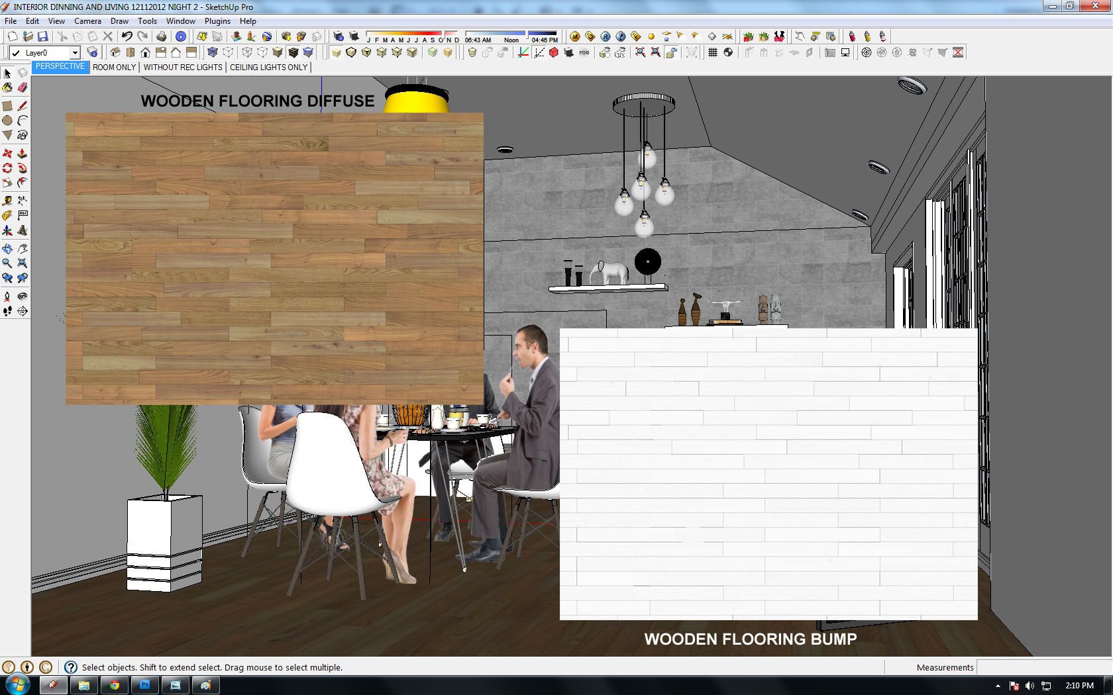Switch to WITHOUT REC LIGHTS scene tab
The image size is (1113, 695).
183,67
